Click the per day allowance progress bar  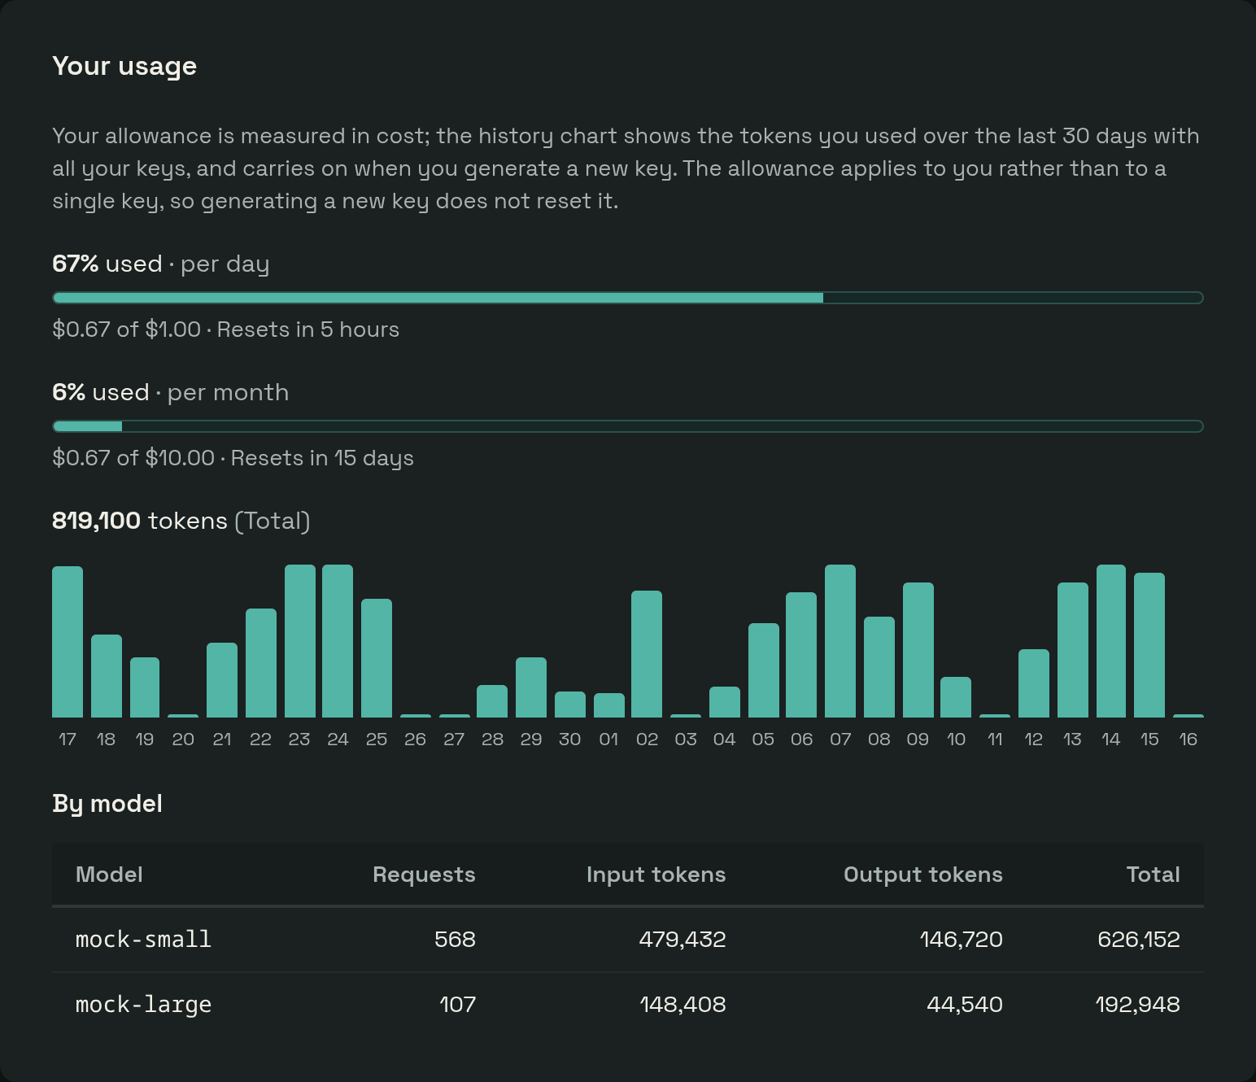pyautogui.click(x=628, y=298)
